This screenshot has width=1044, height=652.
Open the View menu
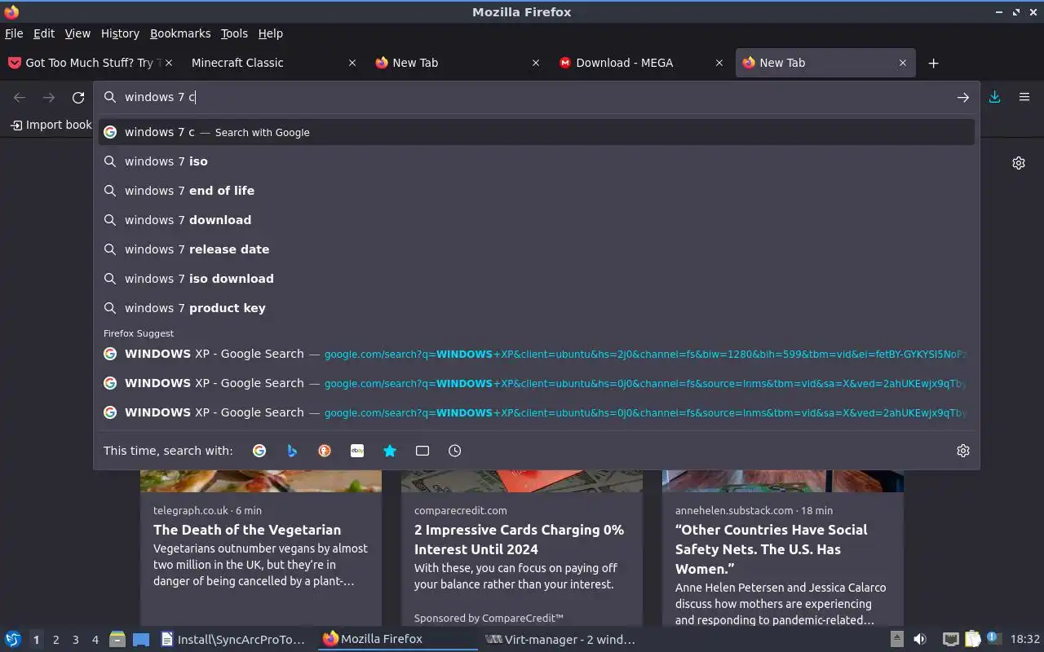coord(77,33)
